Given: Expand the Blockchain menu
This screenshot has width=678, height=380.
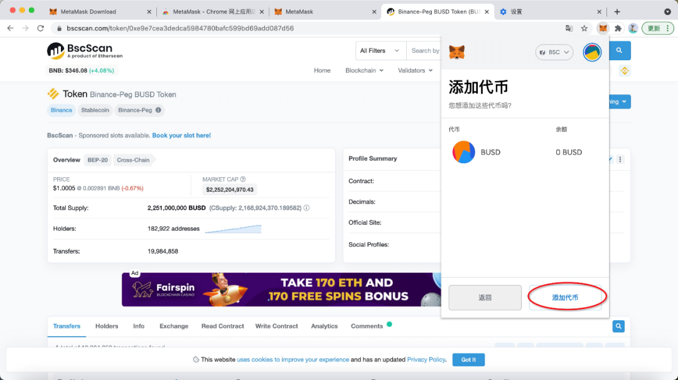Looking at the screenshot, I should (x=364, y=70).
